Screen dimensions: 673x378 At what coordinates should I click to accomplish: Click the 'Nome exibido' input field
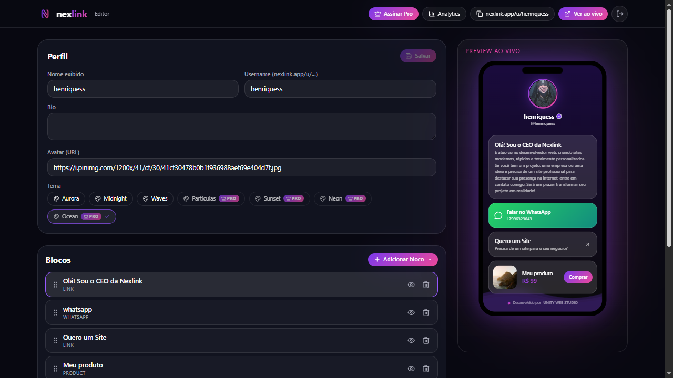click(x=143, y=89)
